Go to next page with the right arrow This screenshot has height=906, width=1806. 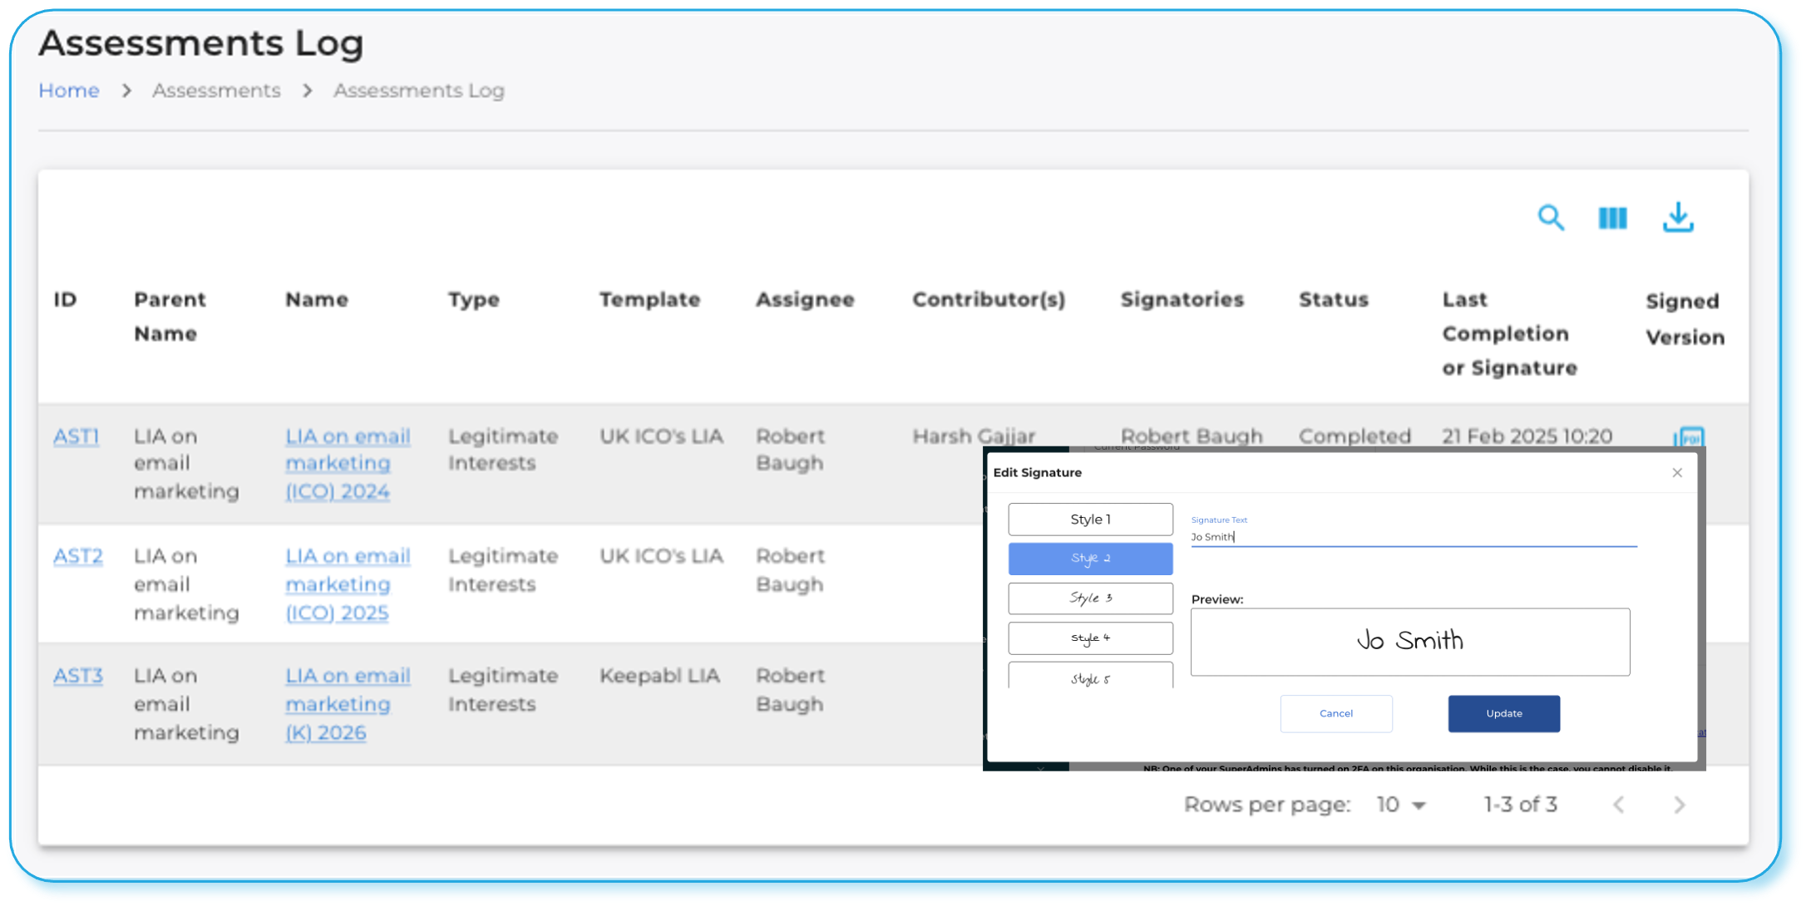click(x=1679, y=804)
